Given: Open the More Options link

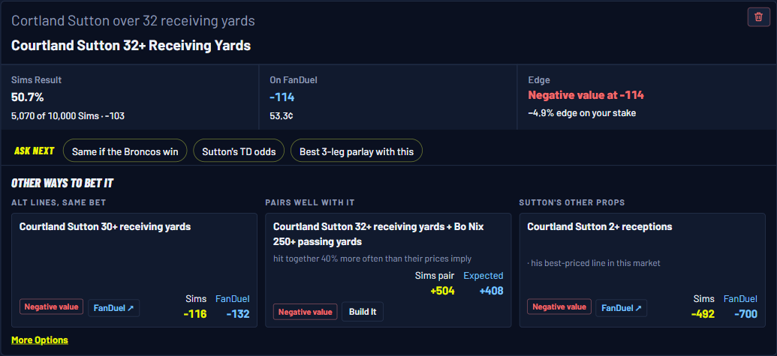Looking at the screenshot, I should click(x=40, y=340).
